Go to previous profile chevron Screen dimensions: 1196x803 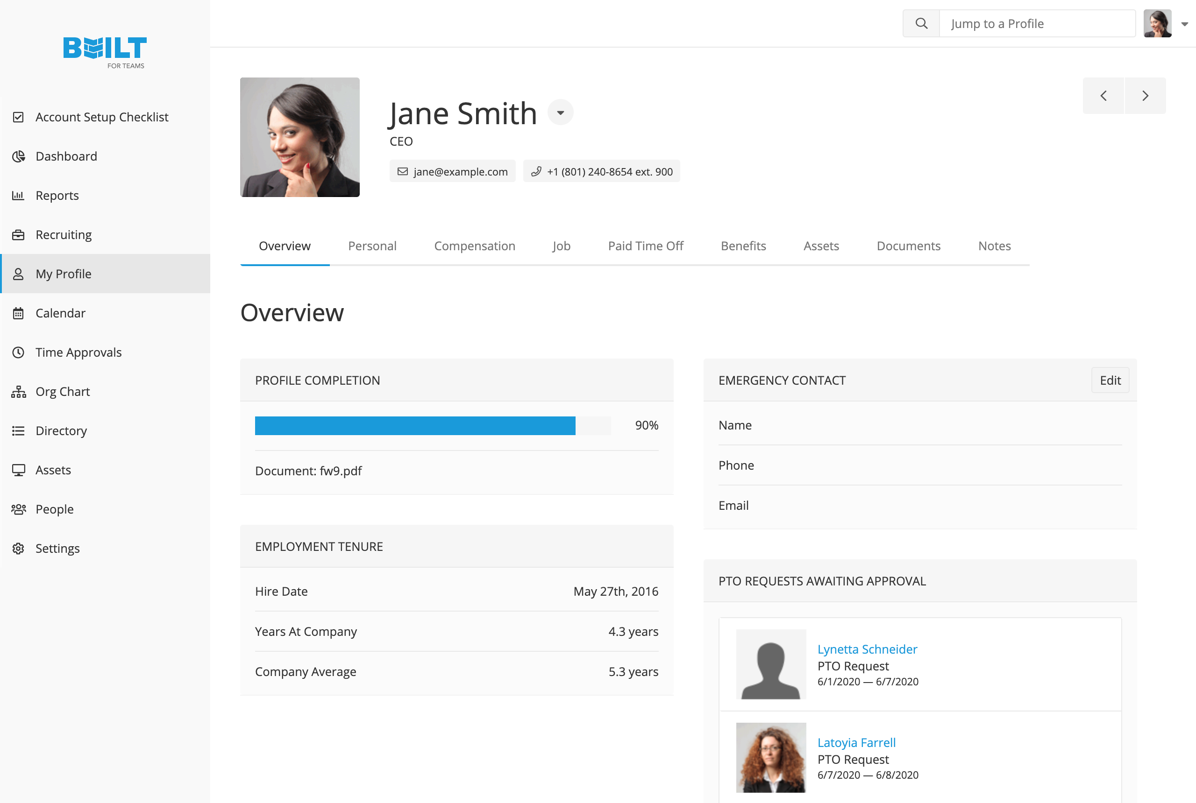[x=1103, y=96]
